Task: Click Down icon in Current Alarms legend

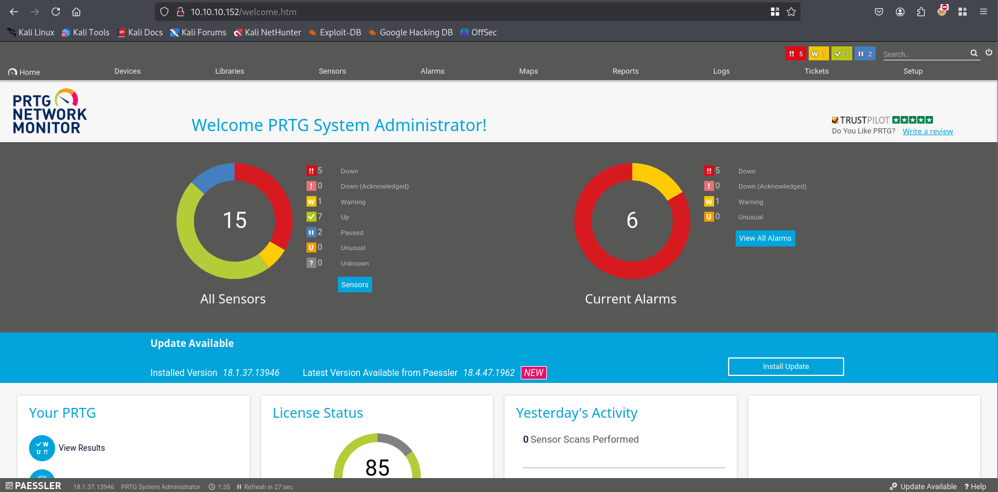Action: [709, 171]
